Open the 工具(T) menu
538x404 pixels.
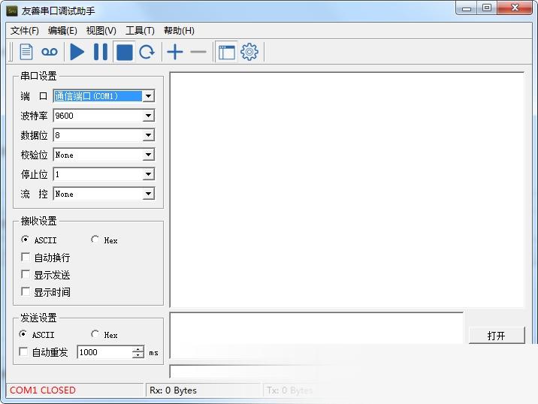click(140, 31)
